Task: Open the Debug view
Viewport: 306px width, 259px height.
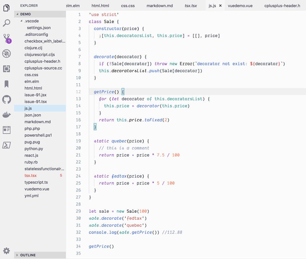Action: [x=6, y=53]
